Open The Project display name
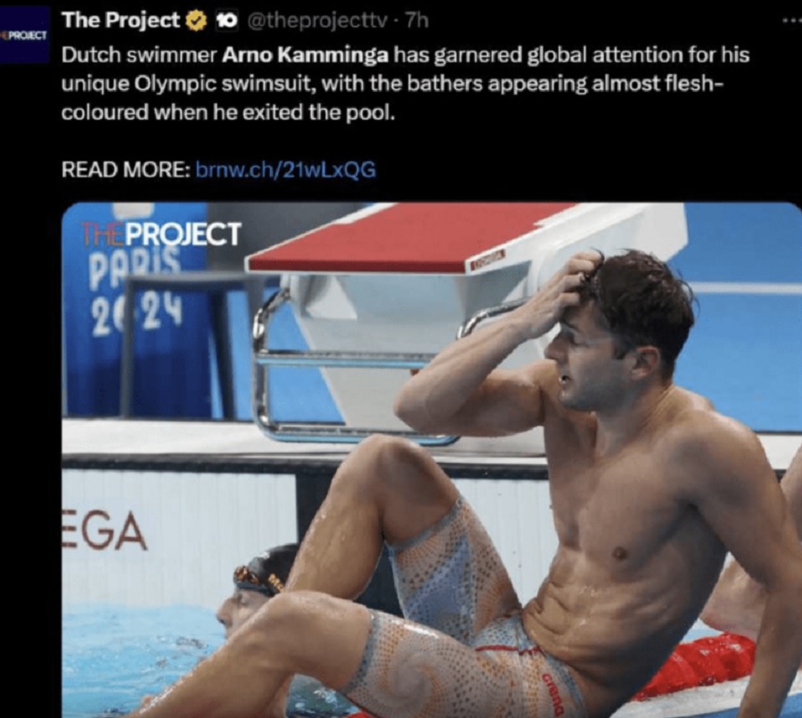The height and width of the screenshot is (718, 802). click(x=120, y=21)
